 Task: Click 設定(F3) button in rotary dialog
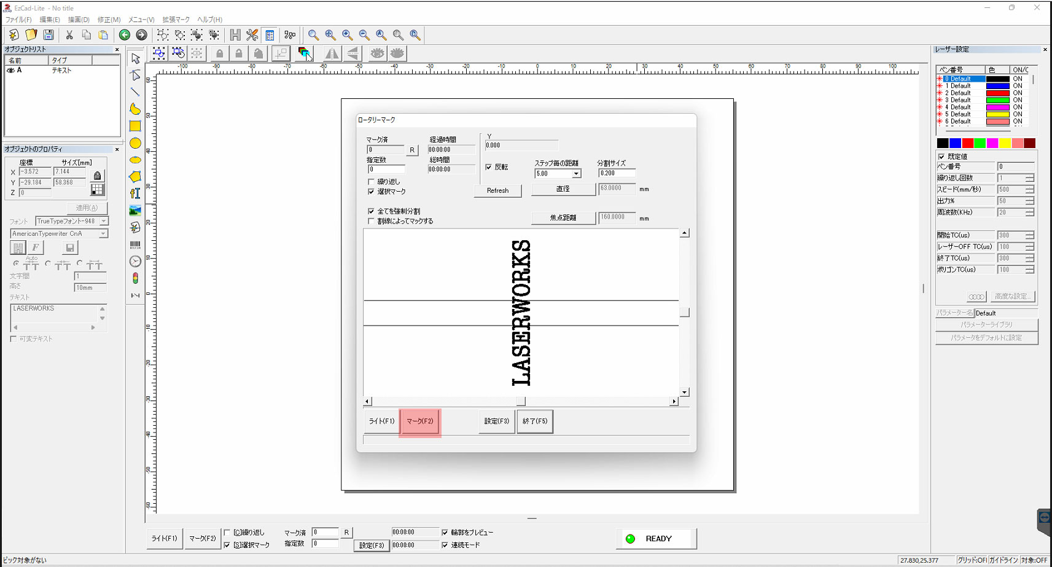(496, 421)
